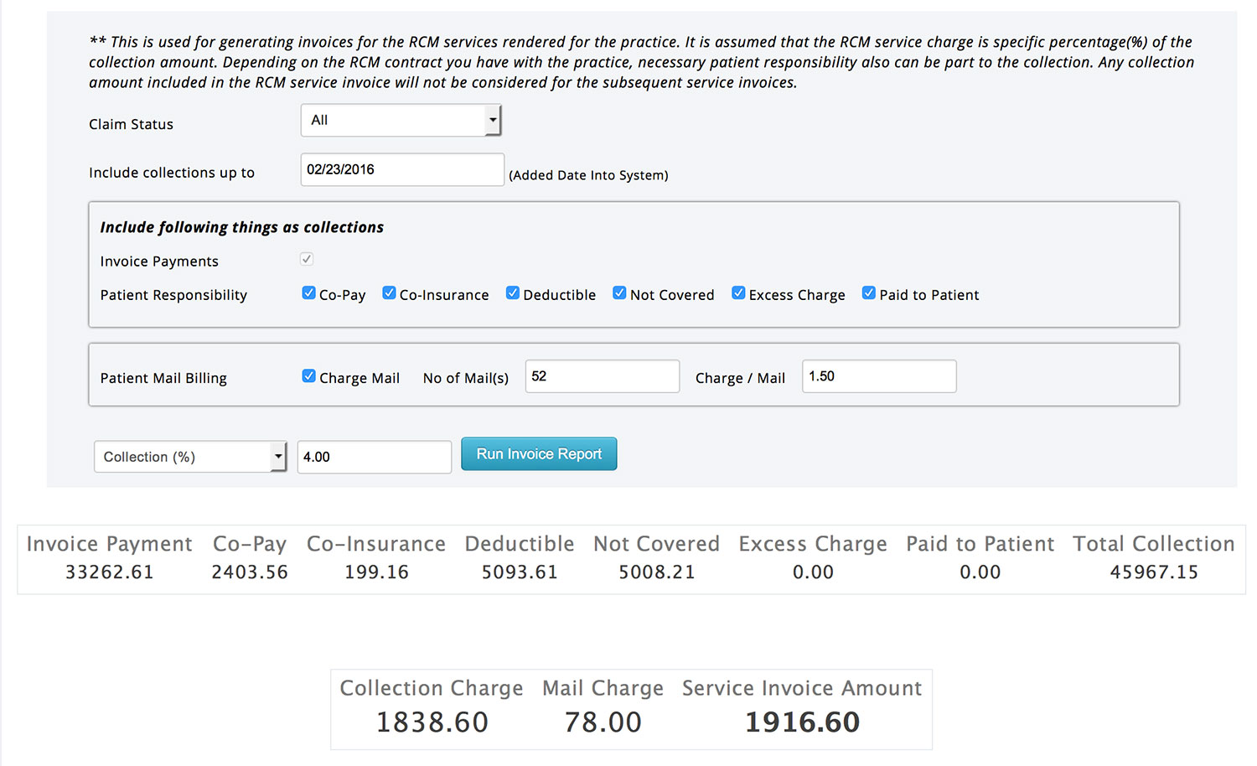Screen dimensions: 1257x766
Task: Toggle the Invoice Payments checkbox
Action: tap(307, 260)
